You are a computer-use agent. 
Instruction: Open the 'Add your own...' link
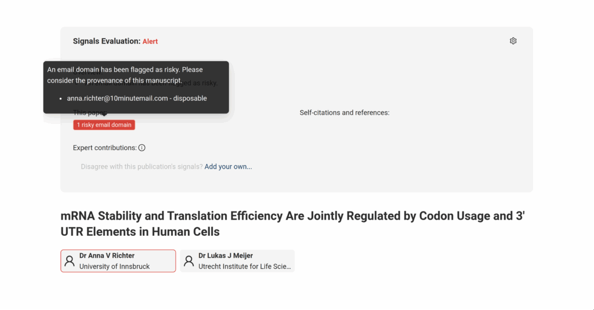228,166
